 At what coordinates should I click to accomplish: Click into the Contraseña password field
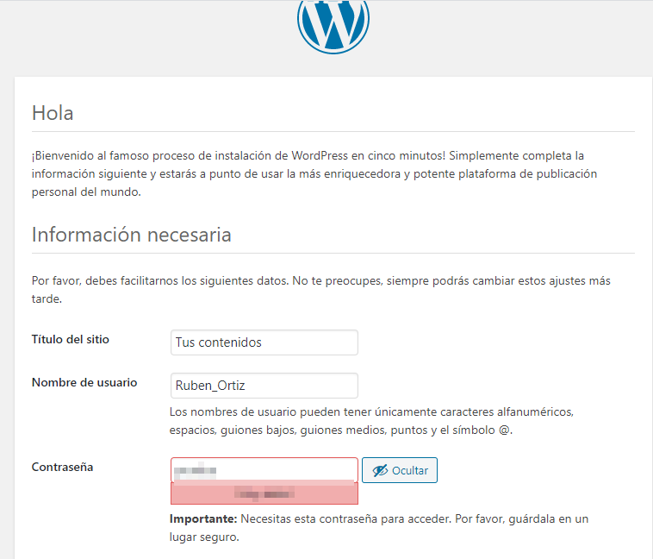264,470
